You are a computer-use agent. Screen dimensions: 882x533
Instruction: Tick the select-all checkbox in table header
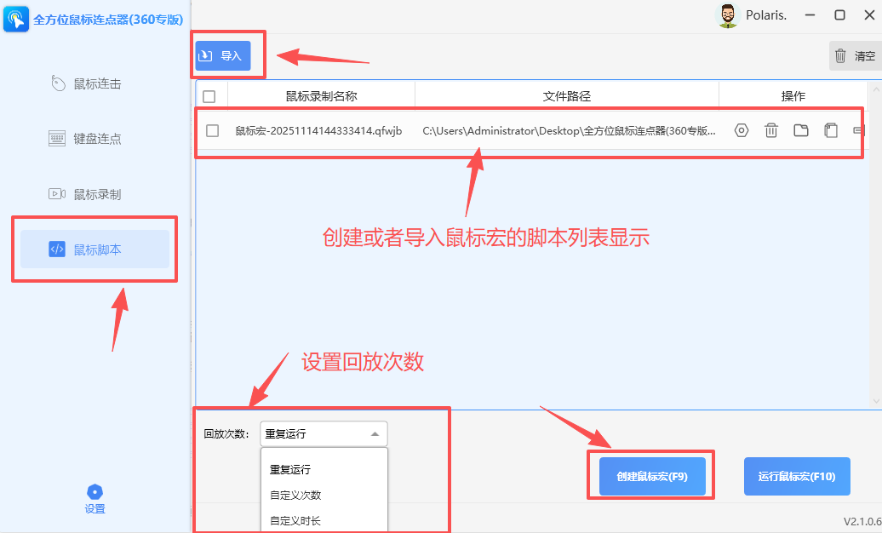pos(209,96)
